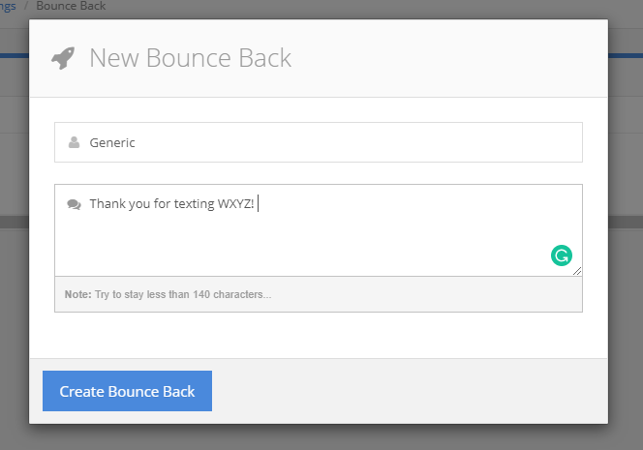The image size is (643, 450).
Task: Focus the Generic name input field
Action: [329, 142]
